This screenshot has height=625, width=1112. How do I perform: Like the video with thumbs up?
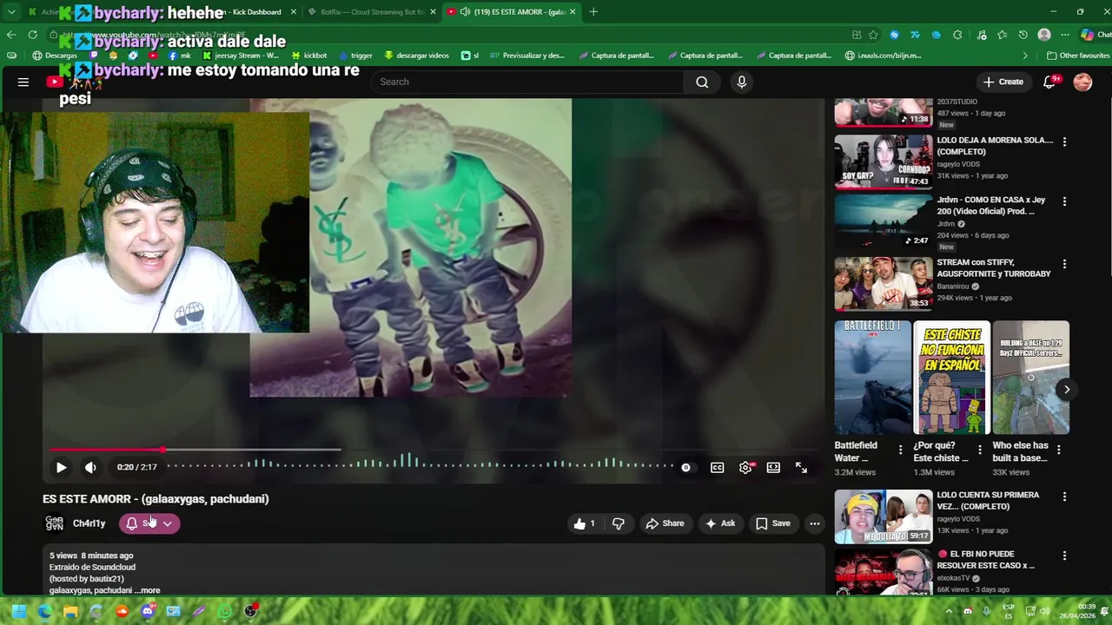(x=584, y=523)
